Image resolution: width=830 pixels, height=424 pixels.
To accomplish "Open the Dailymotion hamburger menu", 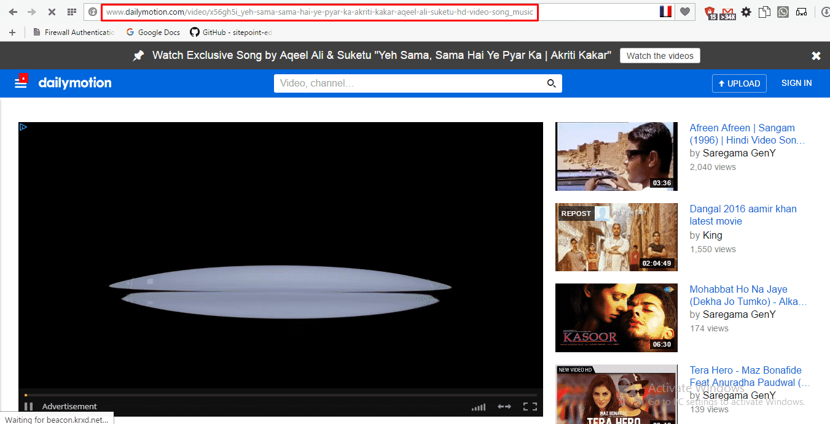I will tap(21, 82).
